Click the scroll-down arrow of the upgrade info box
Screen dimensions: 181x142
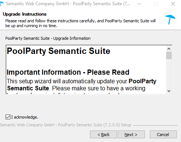(169, 91)
